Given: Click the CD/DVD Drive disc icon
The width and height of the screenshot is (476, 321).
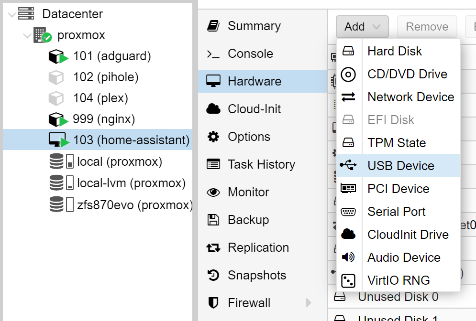Looking at the screenshot, I should point(348,74).
